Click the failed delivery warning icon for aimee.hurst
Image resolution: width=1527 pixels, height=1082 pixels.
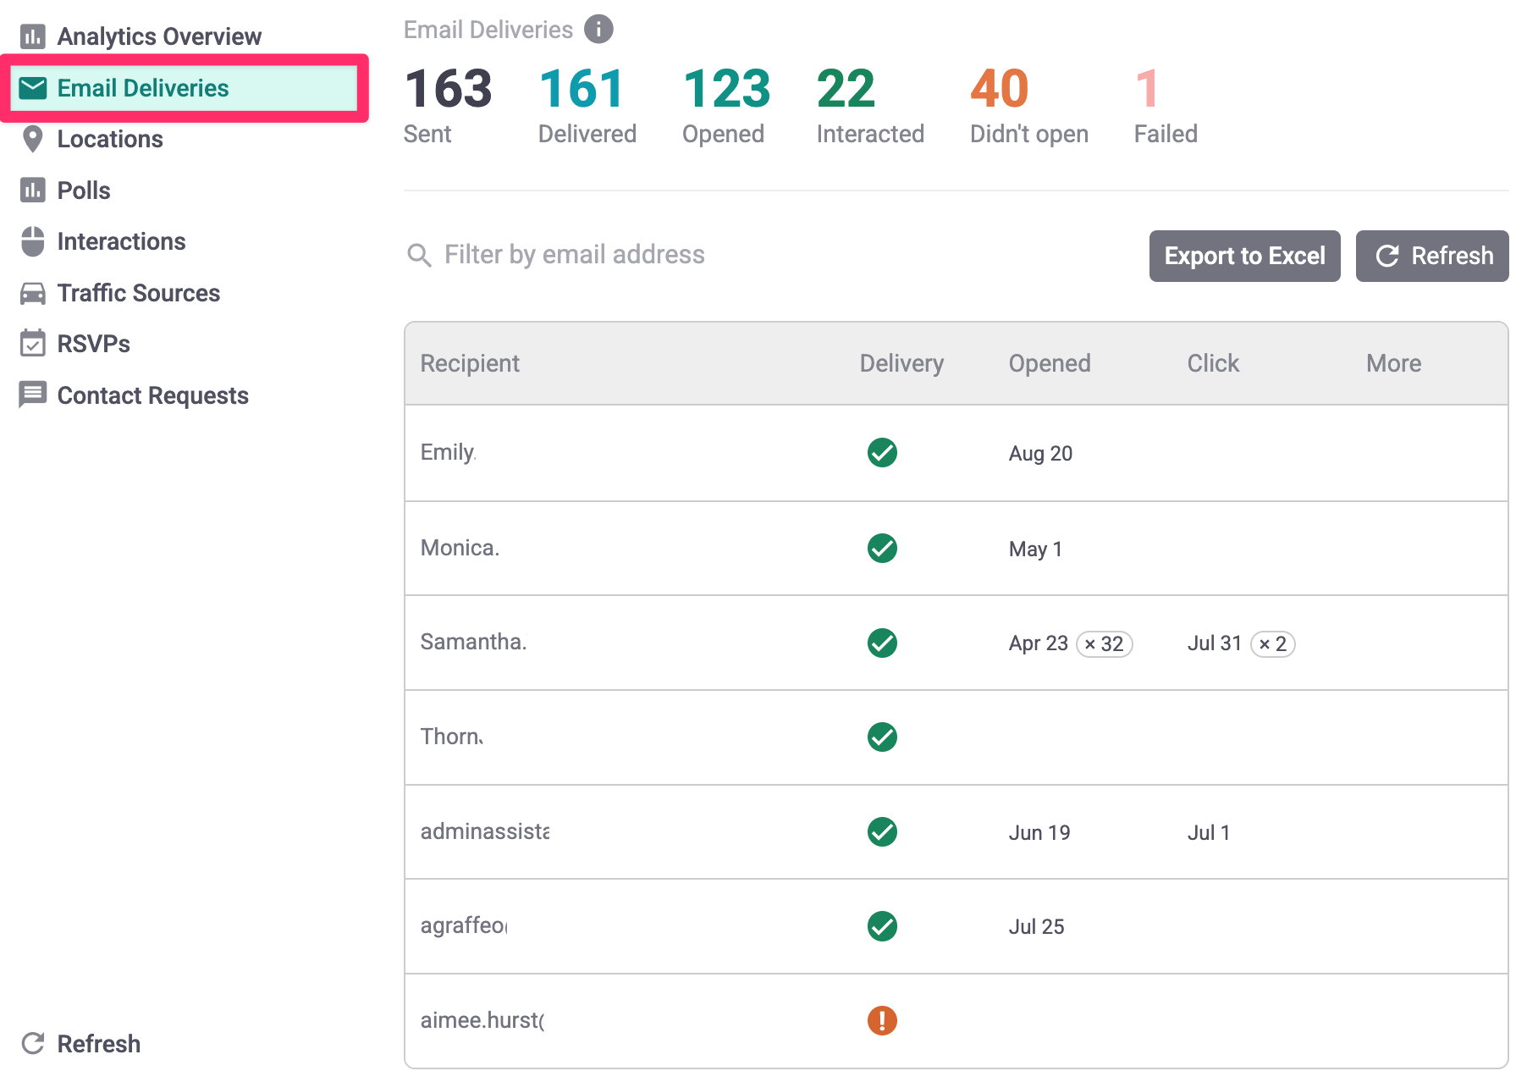[x=882, y=1020]
